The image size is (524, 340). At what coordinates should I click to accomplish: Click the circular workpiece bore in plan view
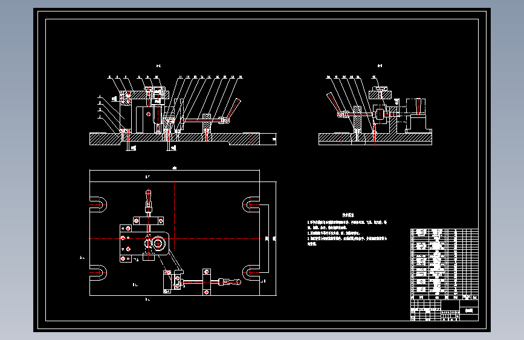158,243
